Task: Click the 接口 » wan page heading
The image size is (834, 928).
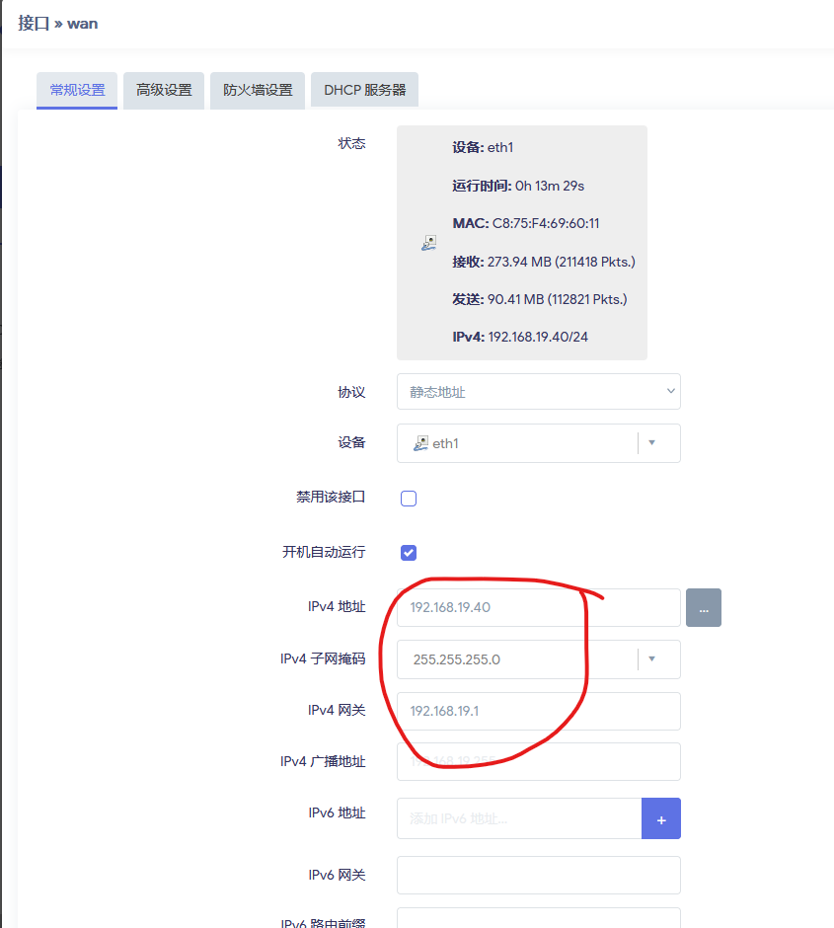Action: pos(58,23)
